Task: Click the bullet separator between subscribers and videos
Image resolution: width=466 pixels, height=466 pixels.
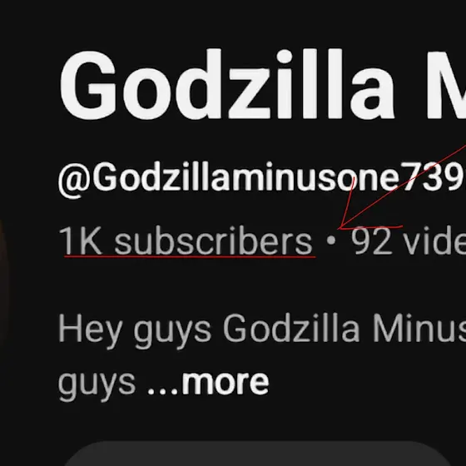Action: tap(331, 240)
